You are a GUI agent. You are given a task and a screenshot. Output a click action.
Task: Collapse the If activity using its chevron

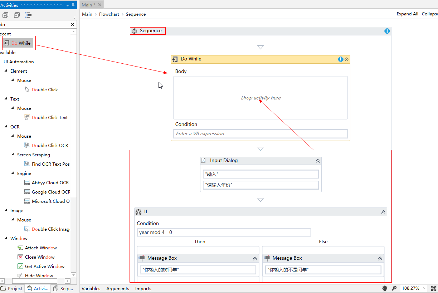[x=383, y=212]
